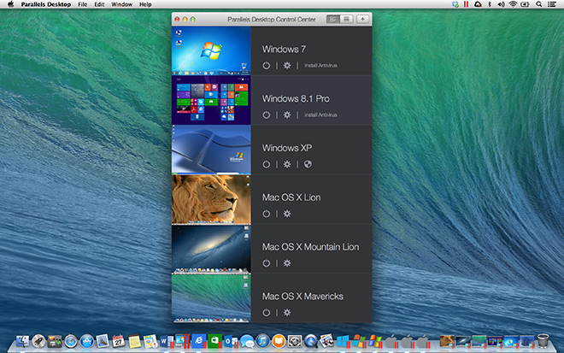
Task: Open the Bluetooth status menu
Action: (x=489, y=4)
